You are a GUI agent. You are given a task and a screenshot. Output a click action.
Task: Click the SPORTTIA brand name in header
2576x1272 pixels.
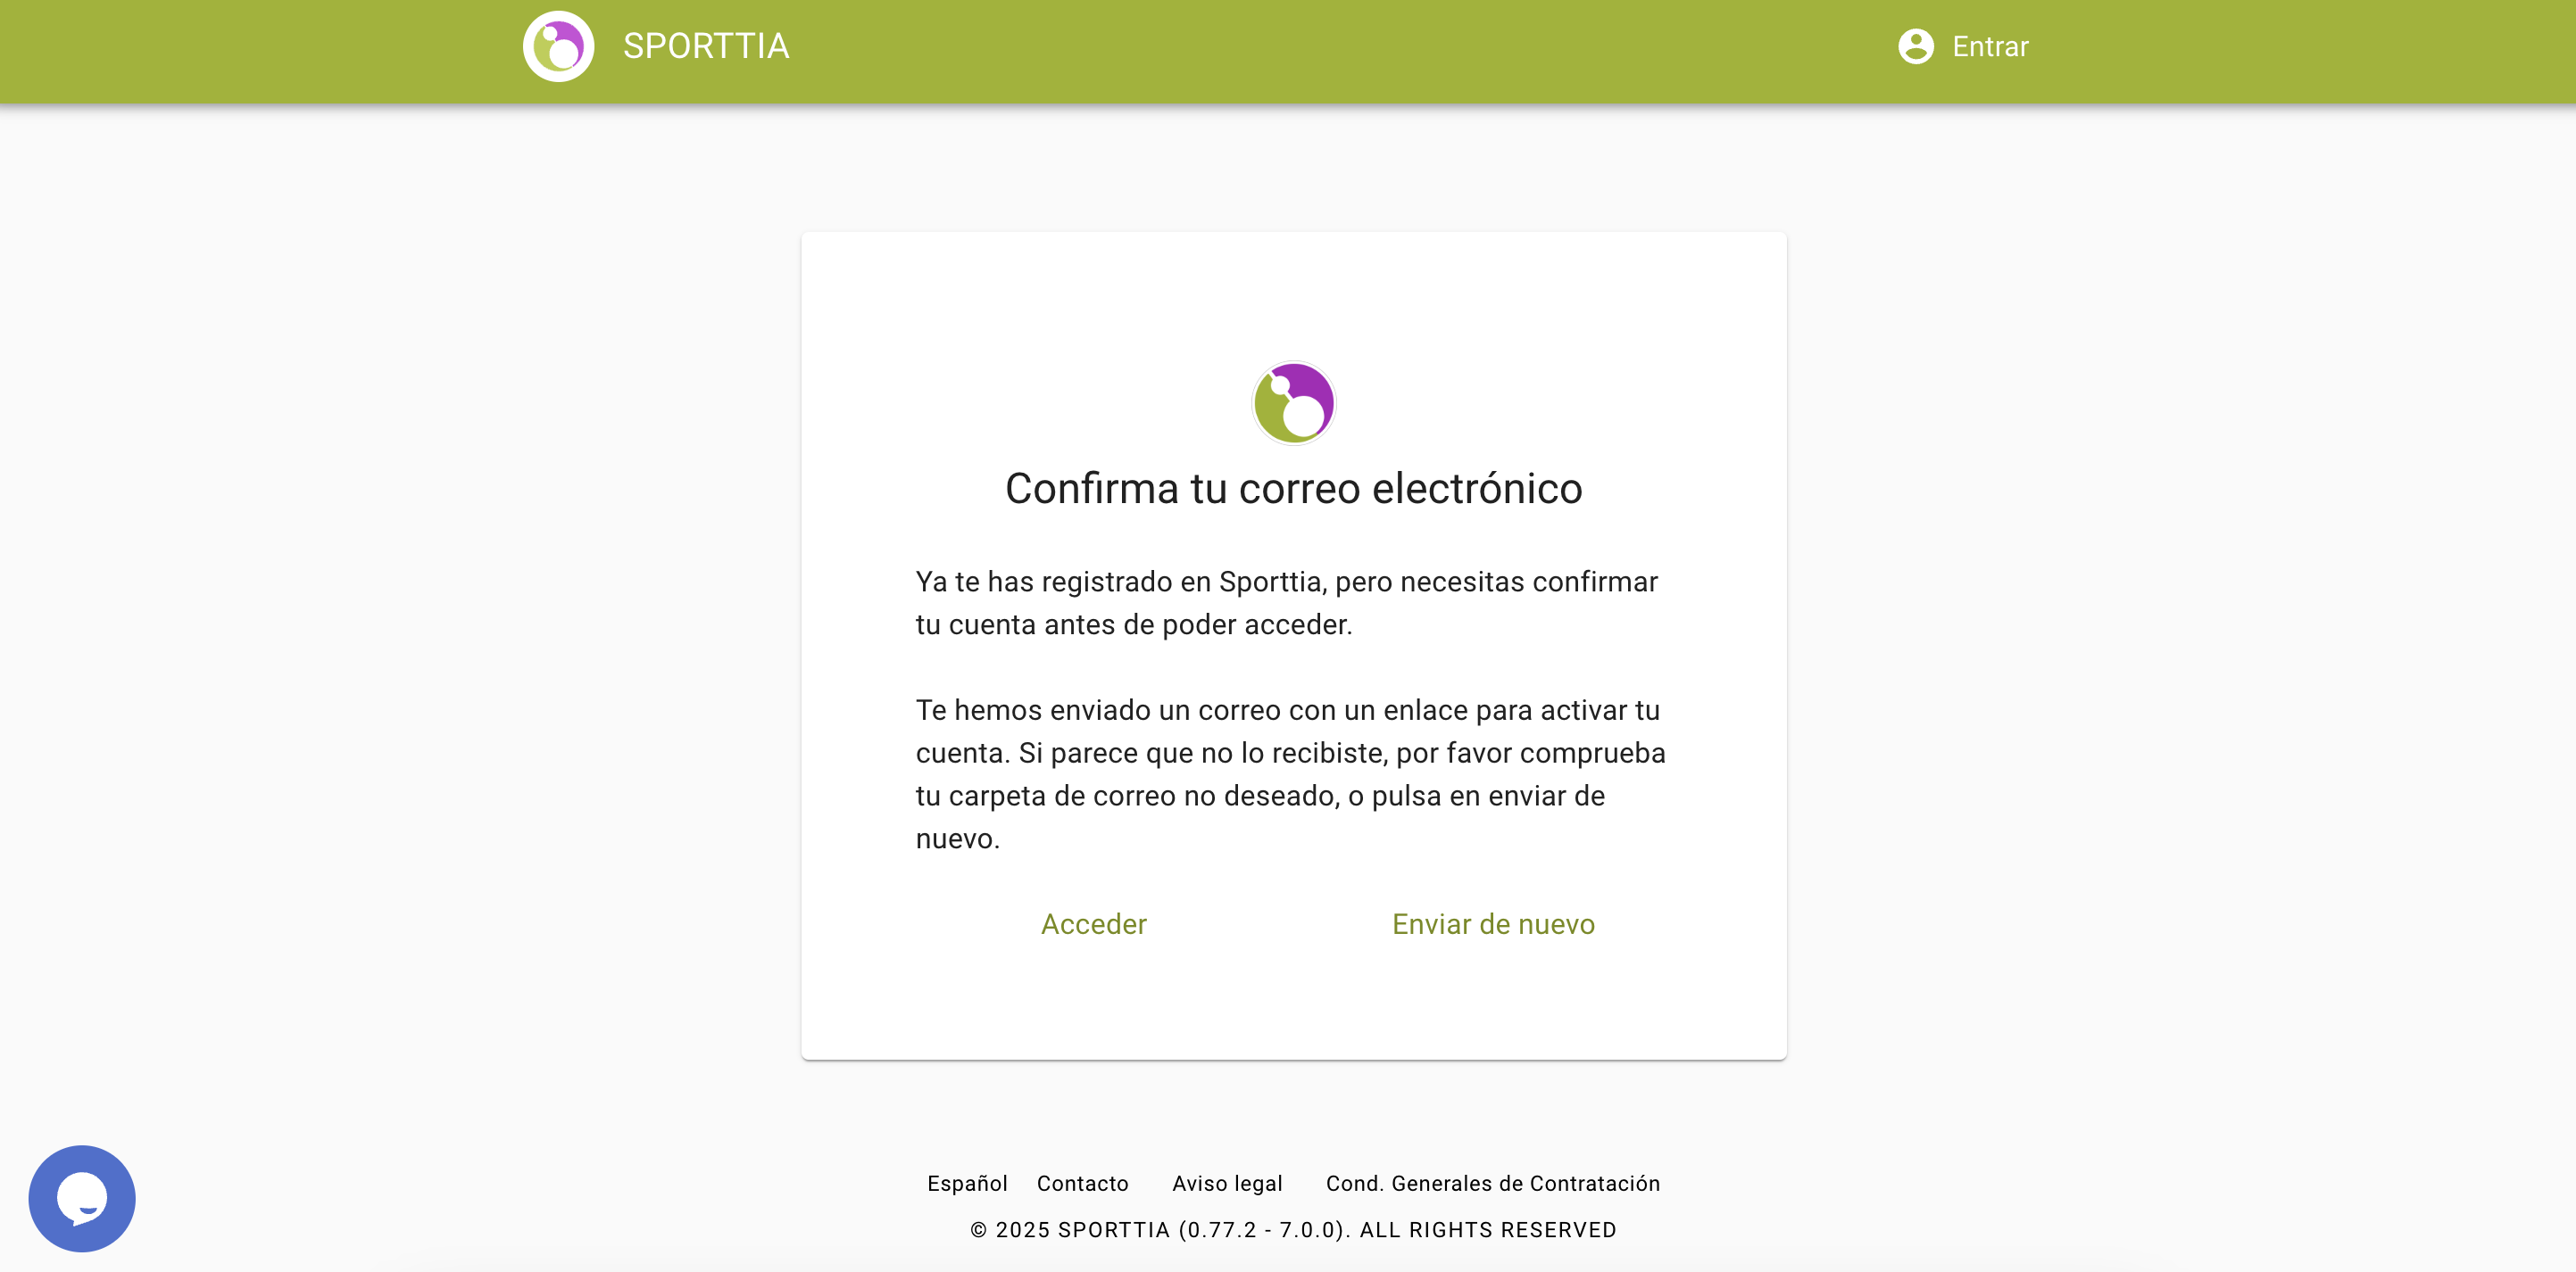[x=706, y=46]
